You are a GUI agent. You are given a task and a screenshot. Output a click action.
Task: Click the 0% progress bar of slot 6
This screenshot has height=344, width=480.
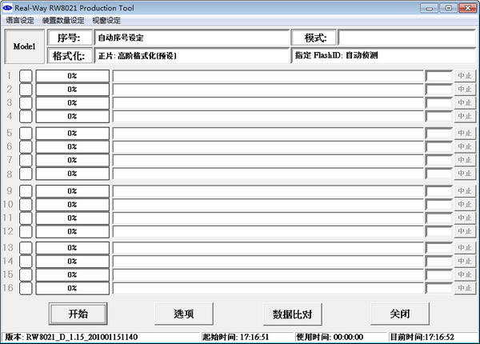click(x=72, y=146)
